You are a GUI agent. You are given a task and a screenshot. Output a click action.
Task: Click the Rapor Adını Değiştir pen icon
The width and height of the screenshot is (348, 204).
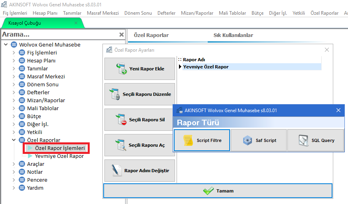tap(116, 170)
